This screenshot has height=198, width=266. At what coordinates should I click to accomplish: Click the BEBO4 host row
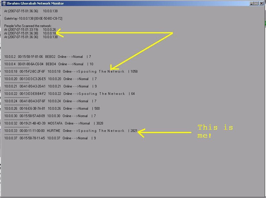click(49, 64)
